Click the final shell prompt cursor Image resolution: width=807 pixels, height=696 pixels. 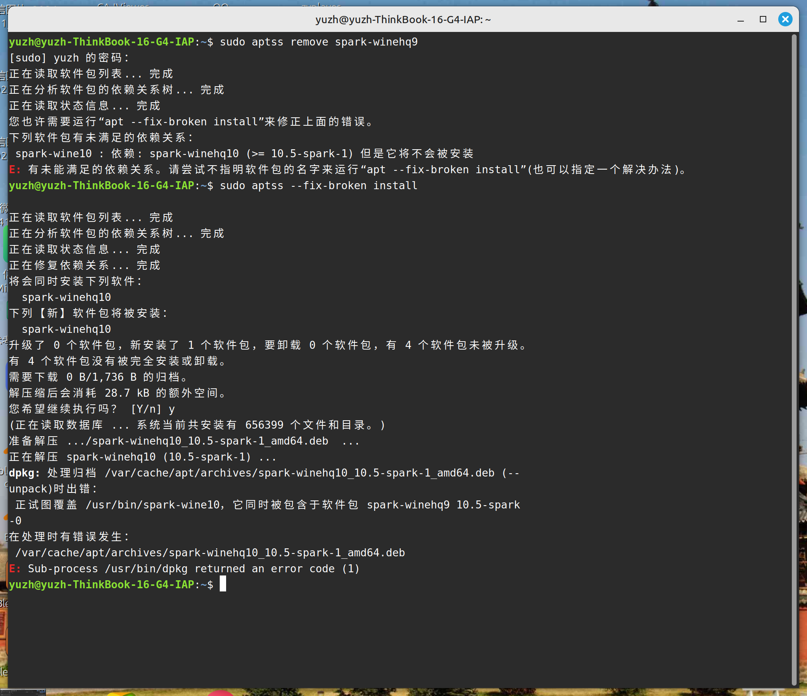(x=223, y=584)
